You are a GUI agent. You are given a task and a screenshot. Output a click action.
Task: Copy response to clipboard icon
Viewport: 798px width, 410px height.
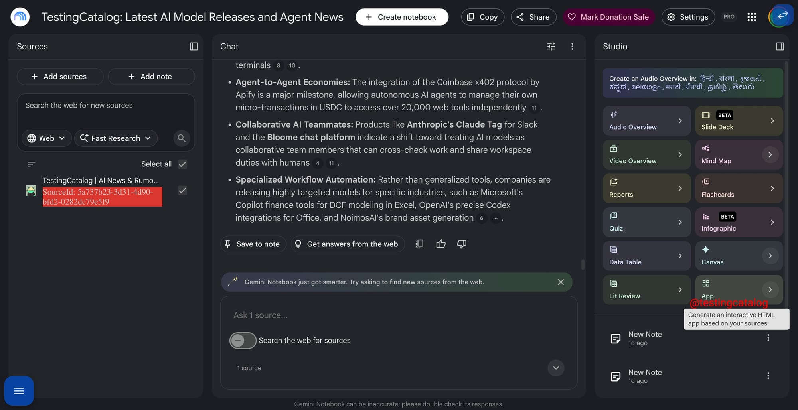tap(419, 244)
